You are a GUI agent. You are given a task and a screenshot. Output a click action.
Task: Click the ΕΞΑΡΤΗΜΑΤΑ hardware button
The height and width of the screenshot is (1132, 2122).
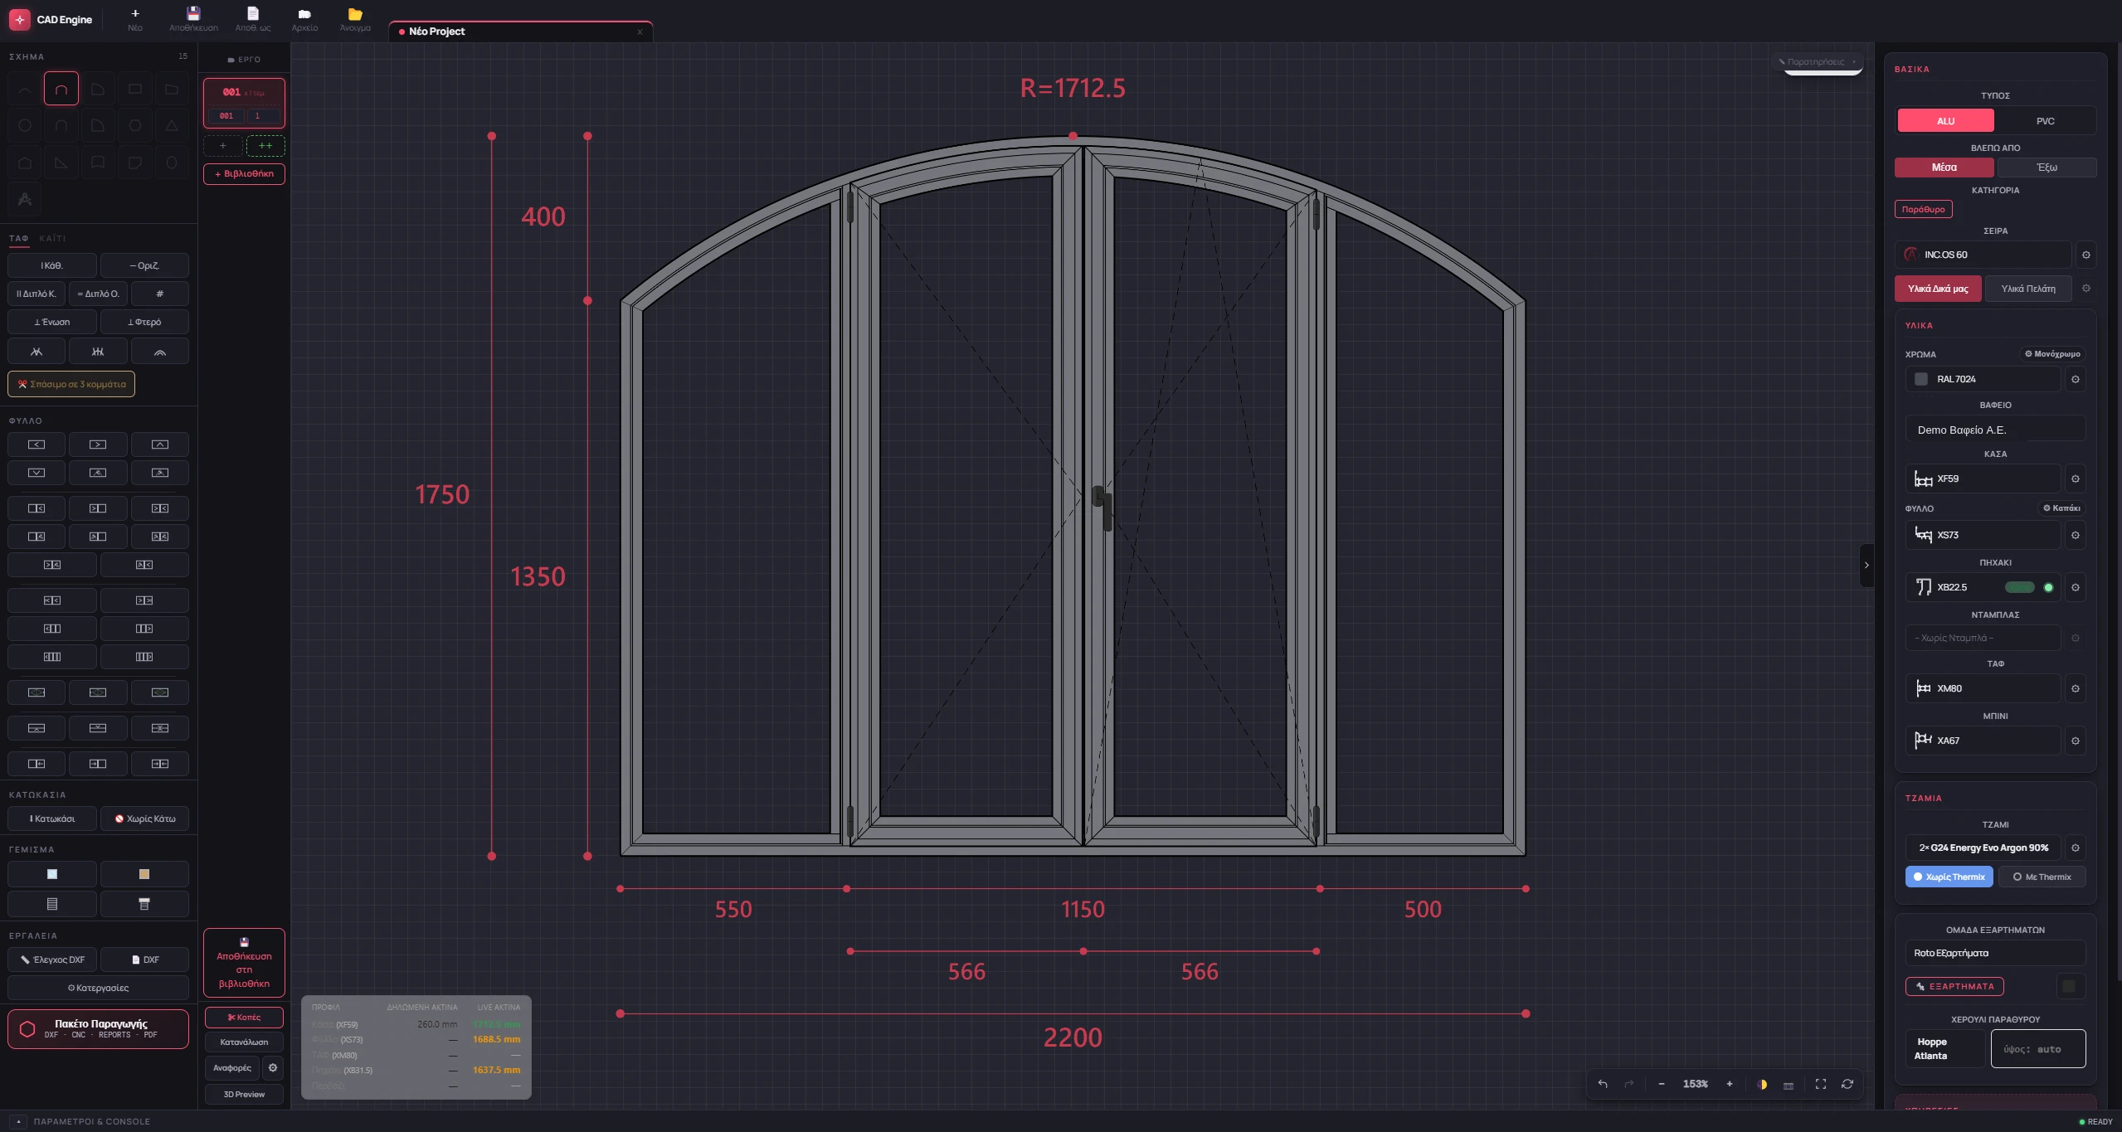coord(1954,987)
